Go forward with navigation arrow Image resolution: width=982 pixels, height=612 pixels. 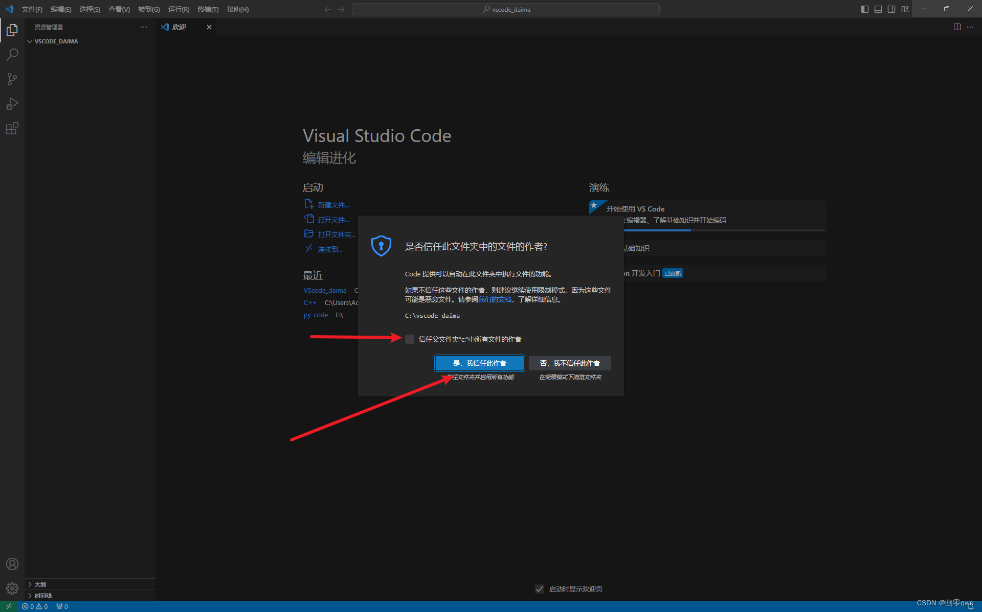[x=341, y=9]
